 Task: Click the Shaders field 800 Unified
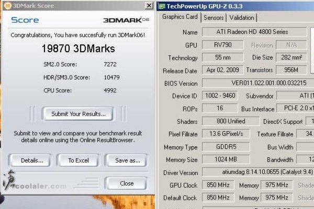[231, 121]
